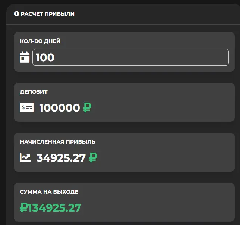Click the value 100 in days field
The height and width of the screenshot is (225, 240).
click(45, 57)
